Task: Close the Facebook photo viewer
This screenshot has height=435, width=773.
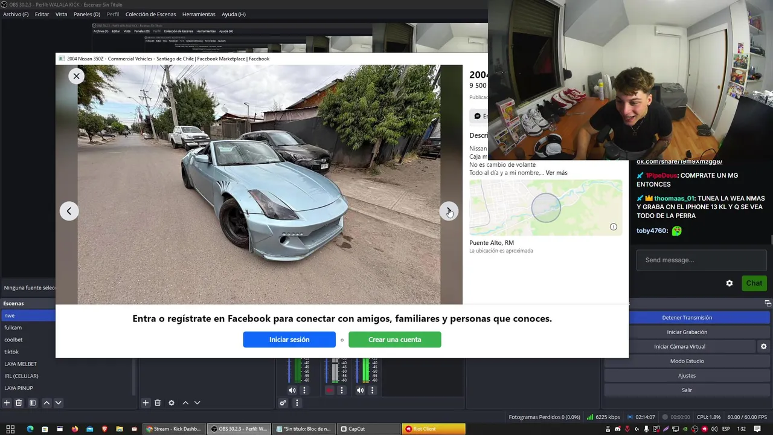Action: pos(76,76)
